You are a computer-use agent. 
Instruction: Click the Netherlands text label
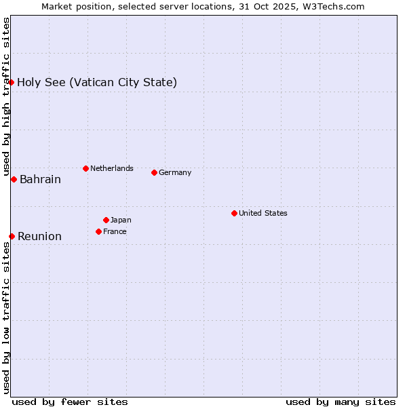point(111,168)
